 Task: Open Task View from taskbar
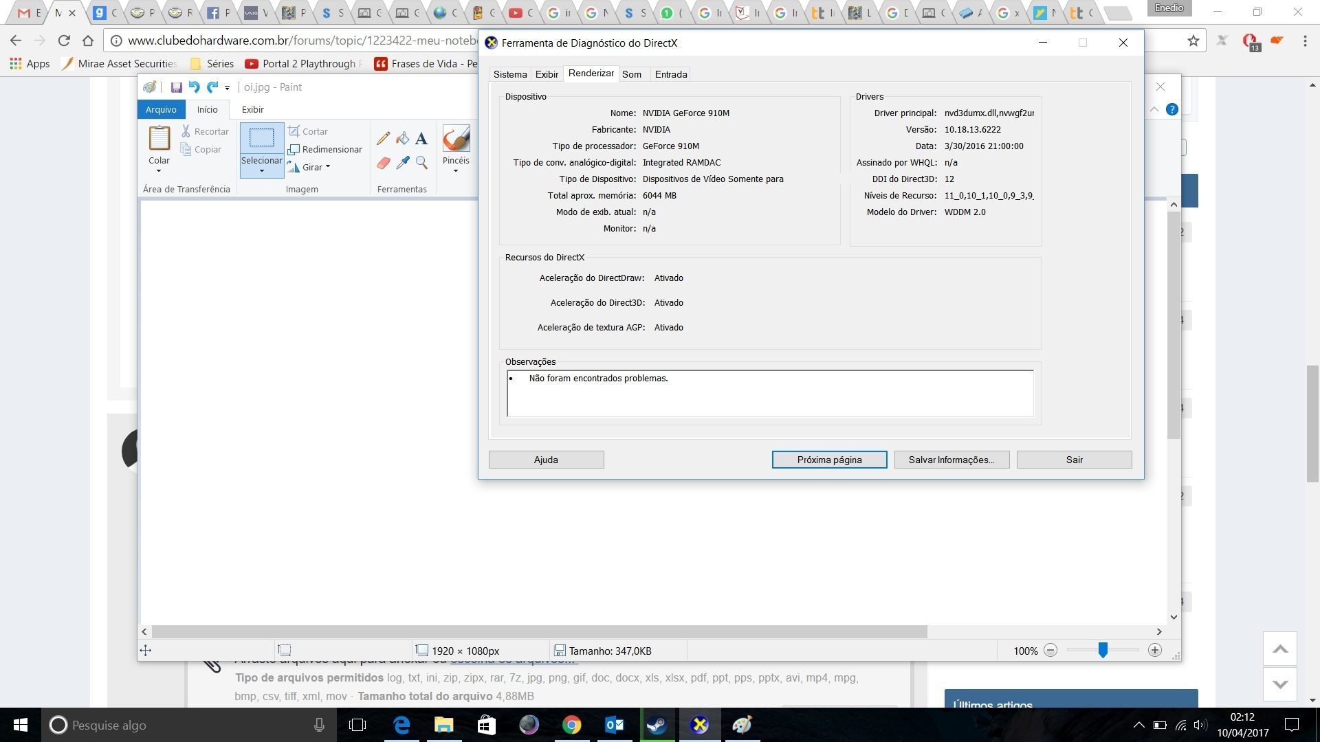pyautogui.click(x=357, y=725)
